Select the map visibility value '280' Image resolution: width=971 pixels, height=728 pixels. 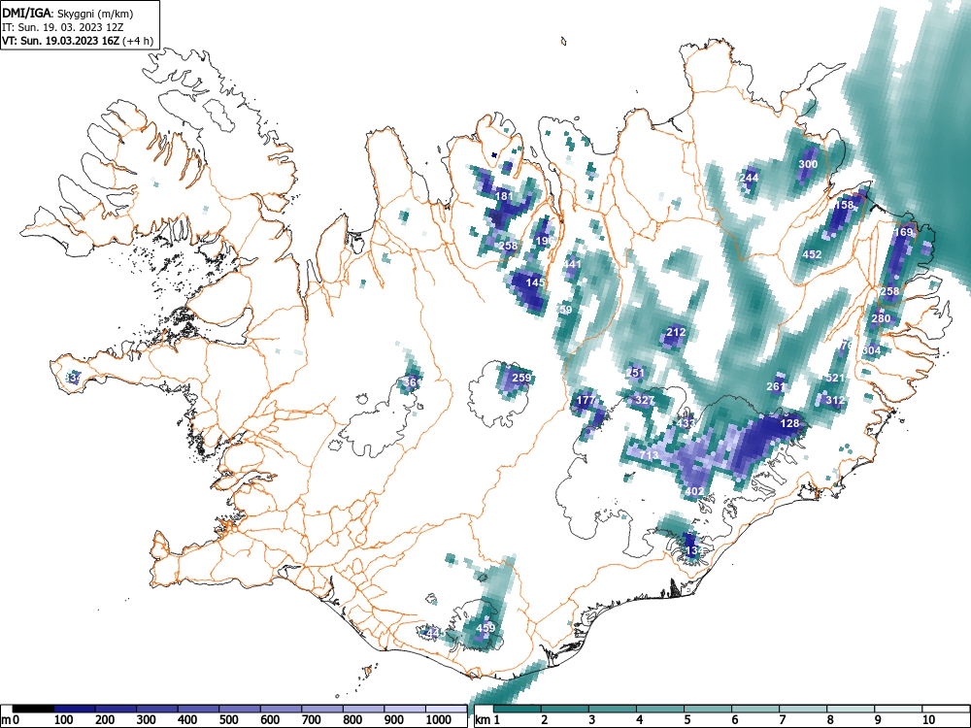click(x=881, y=318)
